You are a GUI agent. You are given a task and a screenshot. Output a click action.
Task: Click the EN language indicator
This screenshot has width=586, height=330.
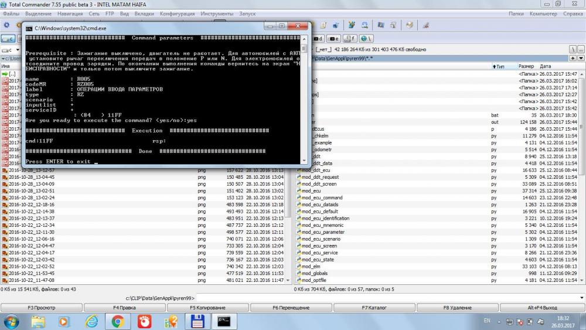tap(487, 321)
